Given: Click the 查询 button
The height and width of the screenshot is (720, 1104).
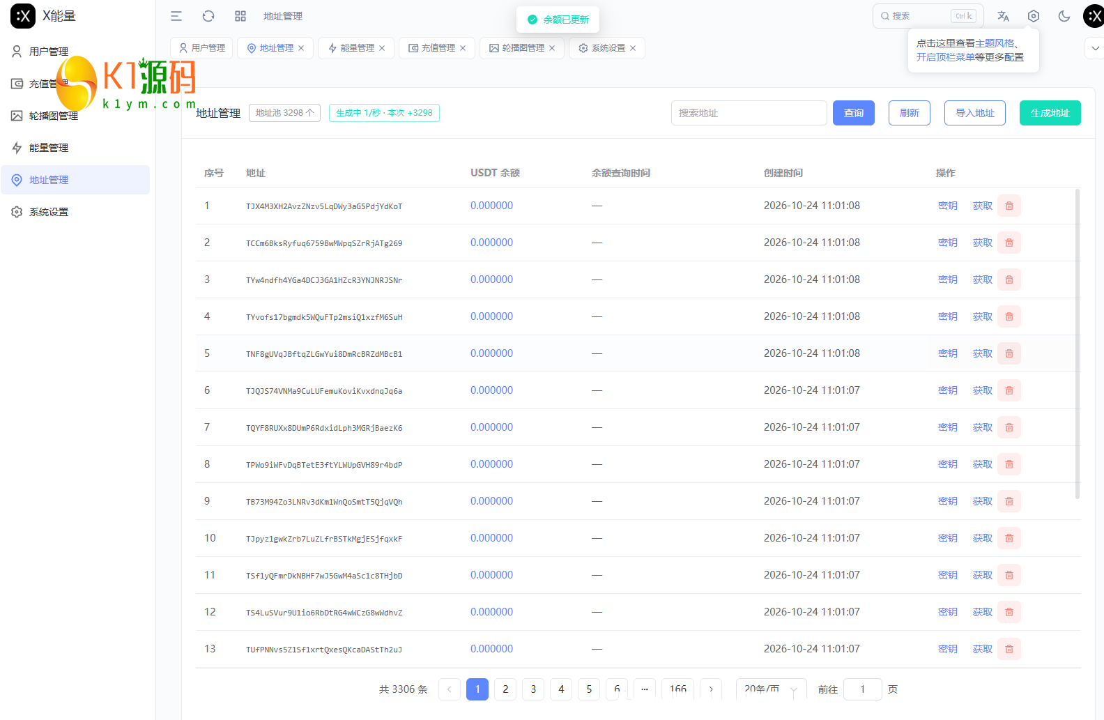Looking at the screenshot, I should point(854,113).
